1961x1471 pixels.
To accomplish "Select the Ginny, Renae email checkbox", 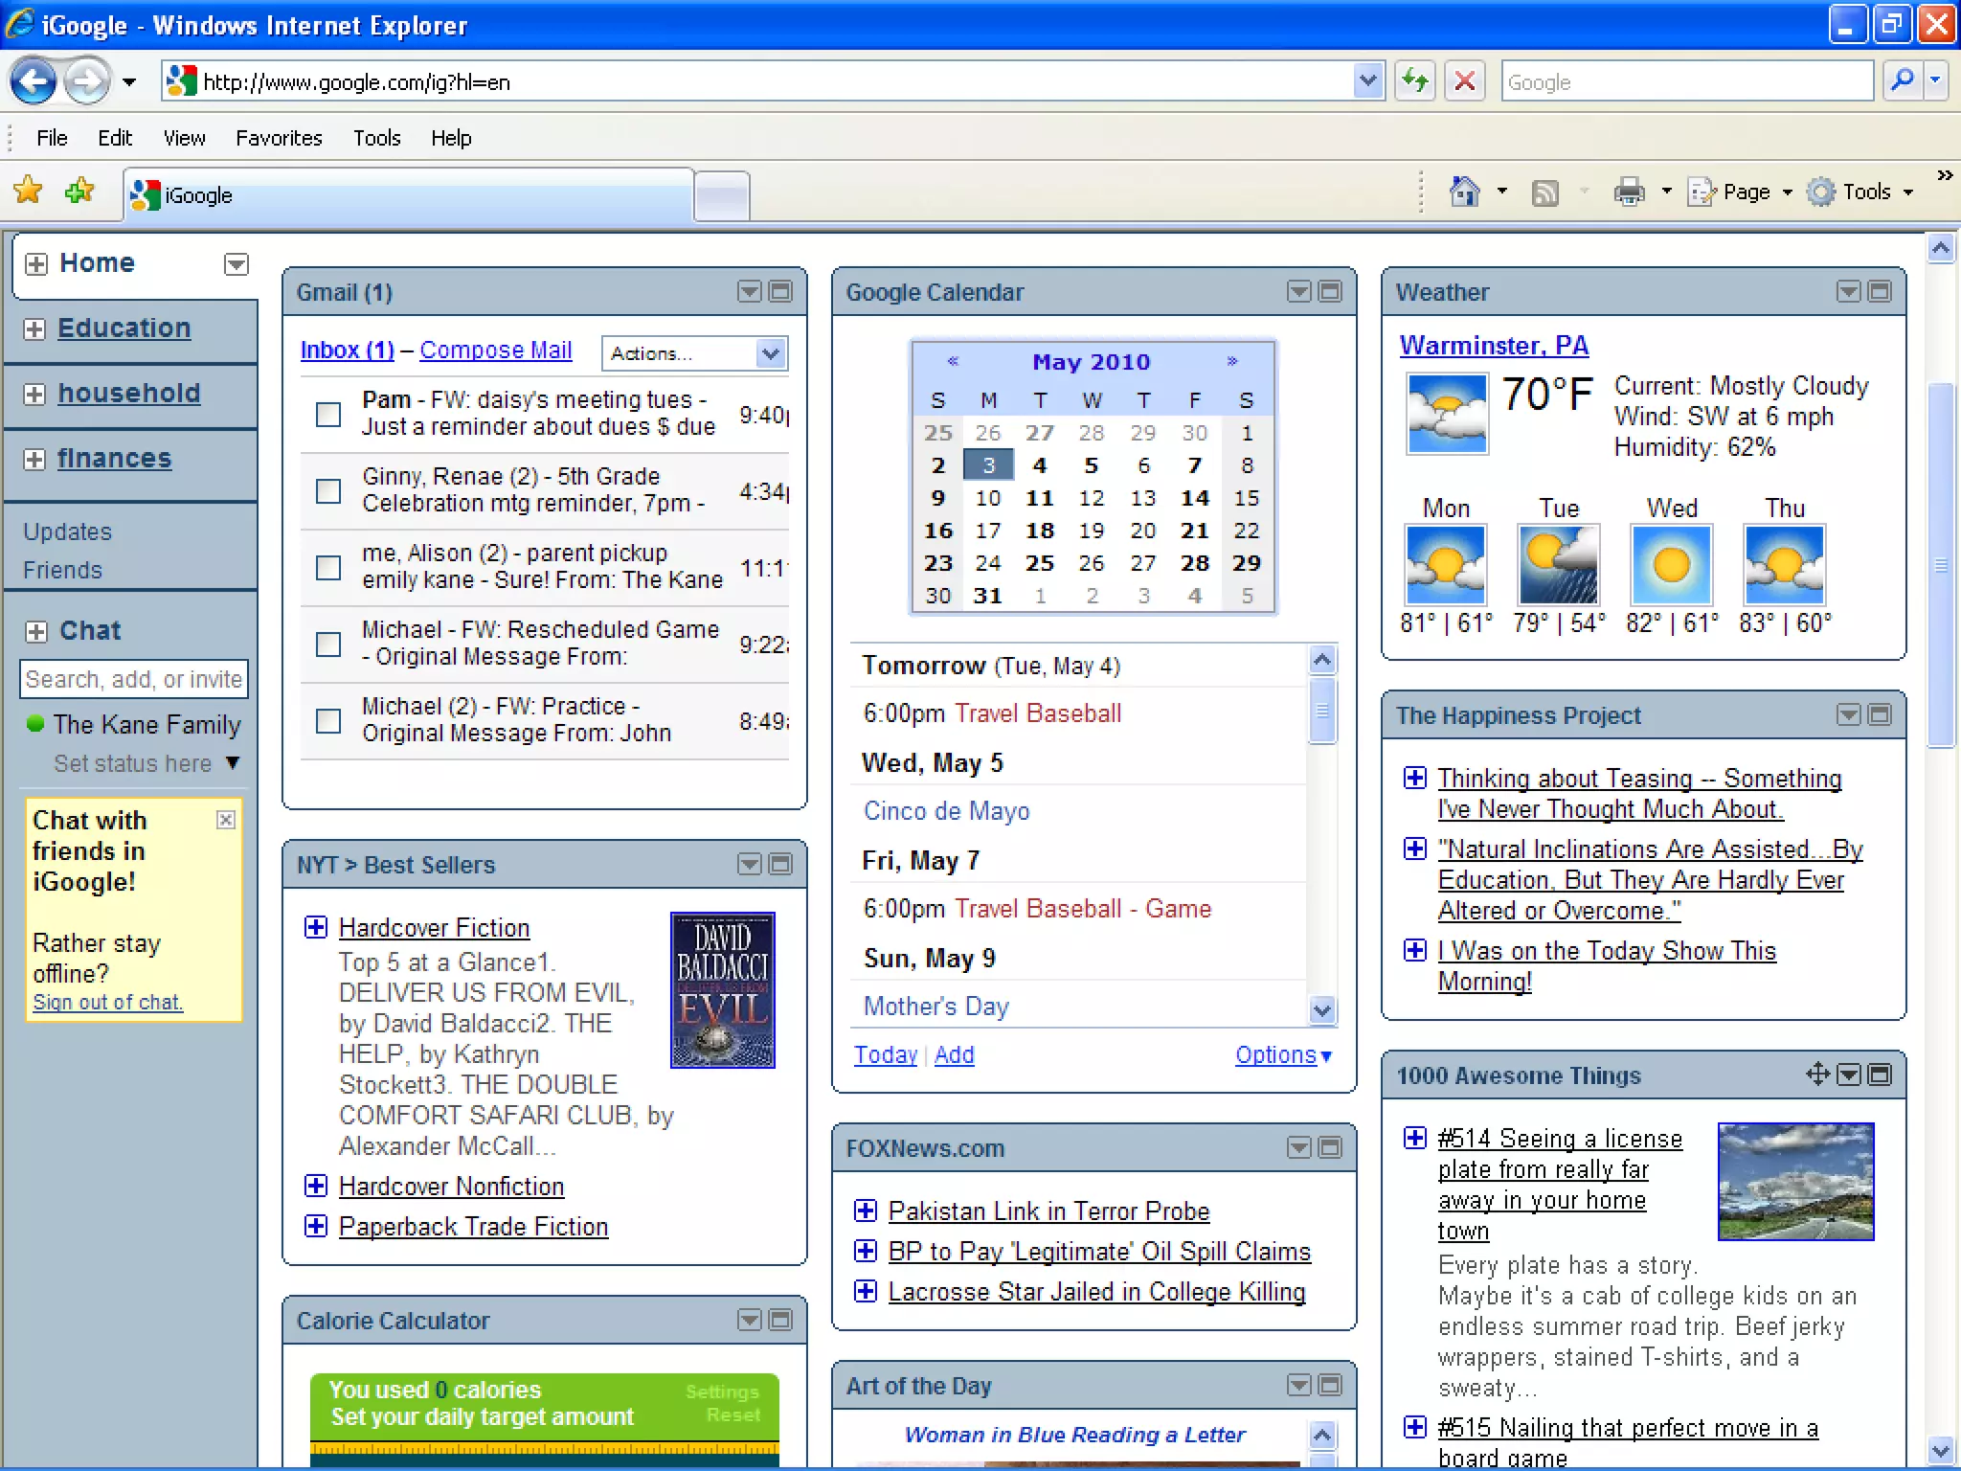I will coord(328,490).
